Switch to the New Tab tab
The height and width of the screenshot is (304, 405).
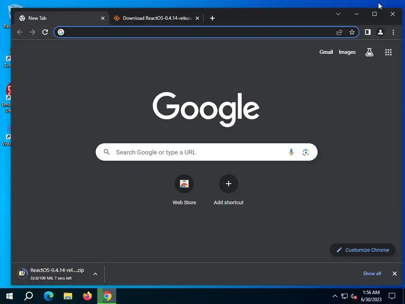(62, 18)
